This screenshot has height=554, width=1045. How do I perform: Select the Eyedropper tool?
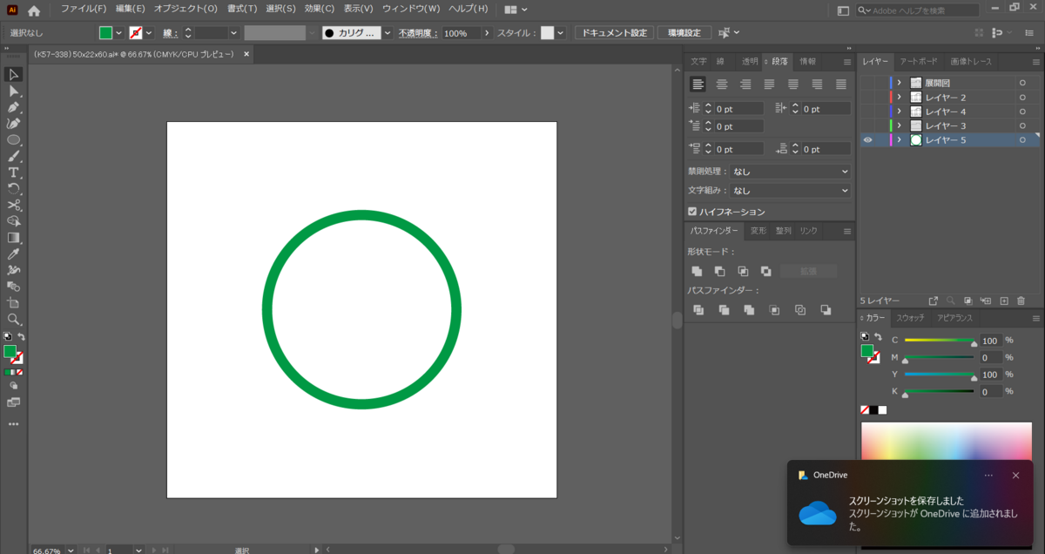coord(14,254)
